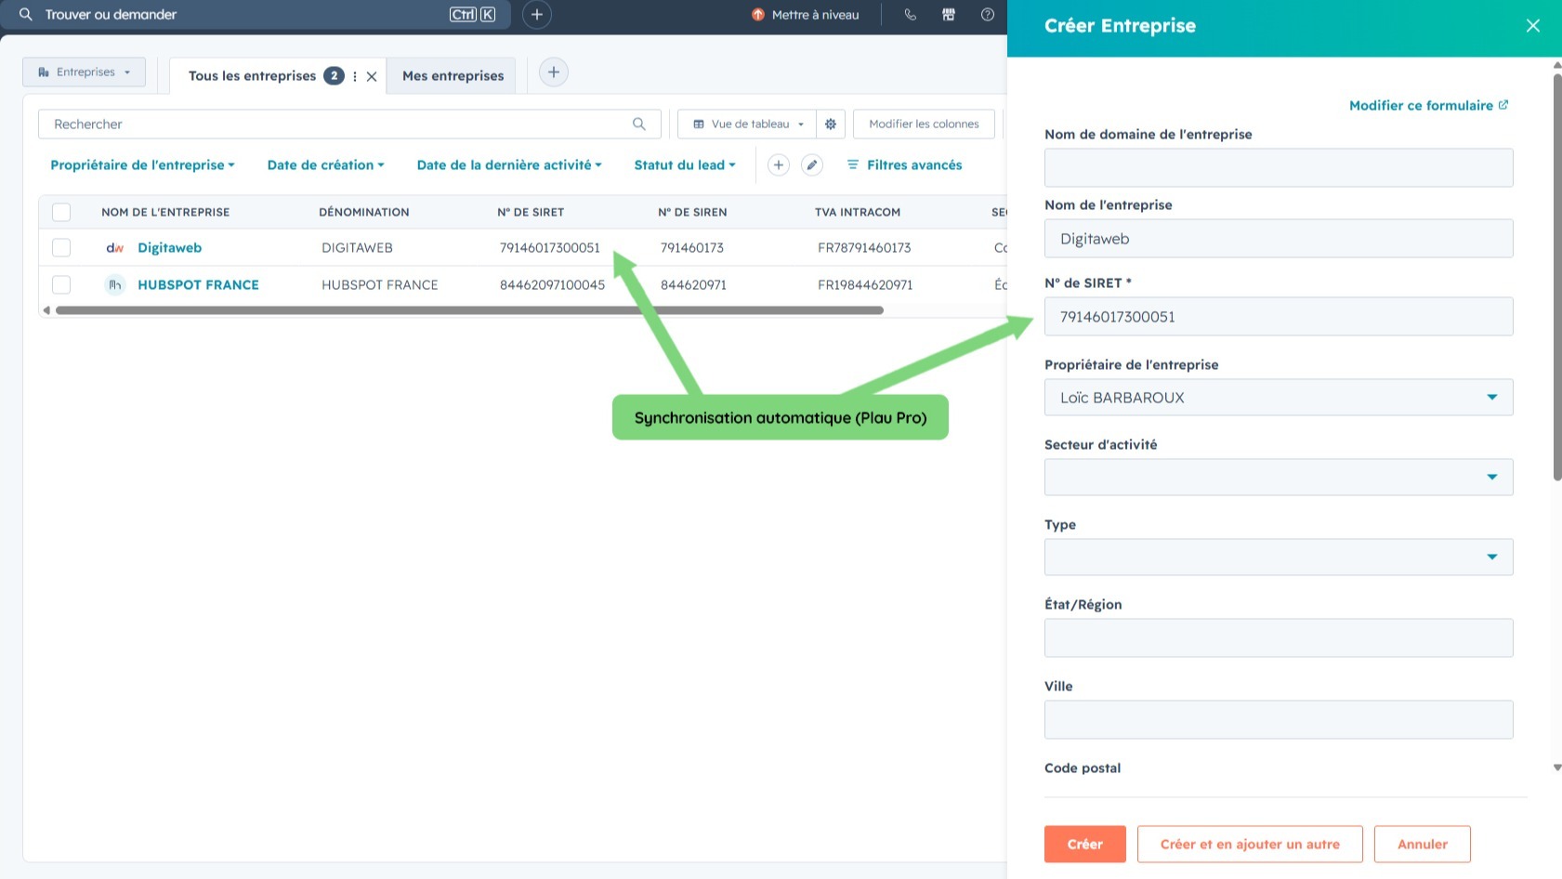Image resolution: width=1562 pixels, height=879 pixels.
Task: Focus the Ville field
Action: coord(1279,720)
